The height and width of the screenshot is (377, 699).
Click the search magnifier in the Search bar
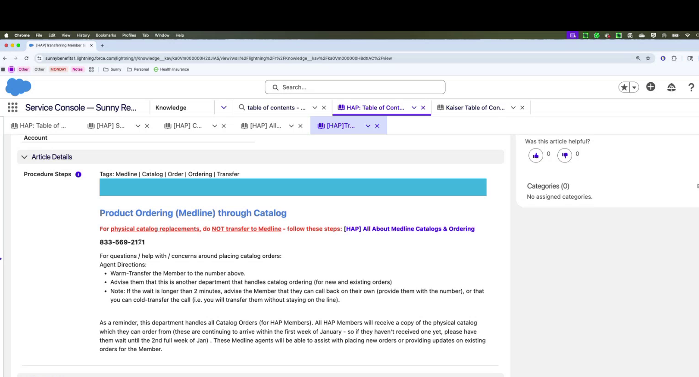(x=275, y=87)
